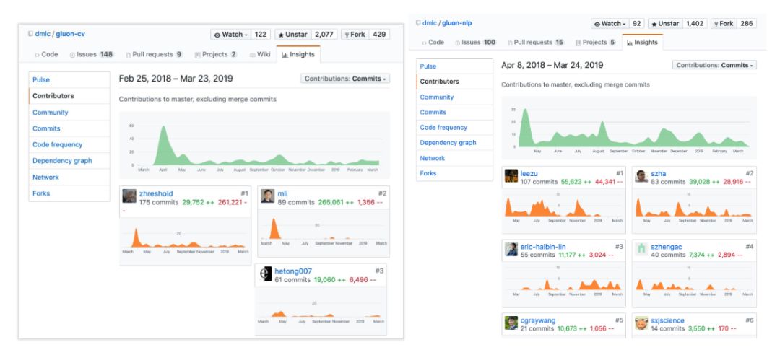Select Insights tab in gluon-cv

pyautogui.click(x=298, y=54)
